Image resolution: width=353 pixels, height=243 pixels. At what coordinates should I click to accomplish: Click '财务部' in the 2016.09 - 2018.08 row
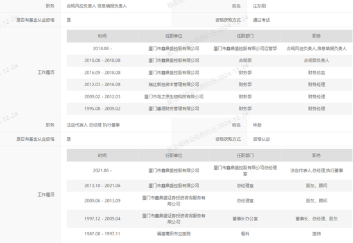245,73
